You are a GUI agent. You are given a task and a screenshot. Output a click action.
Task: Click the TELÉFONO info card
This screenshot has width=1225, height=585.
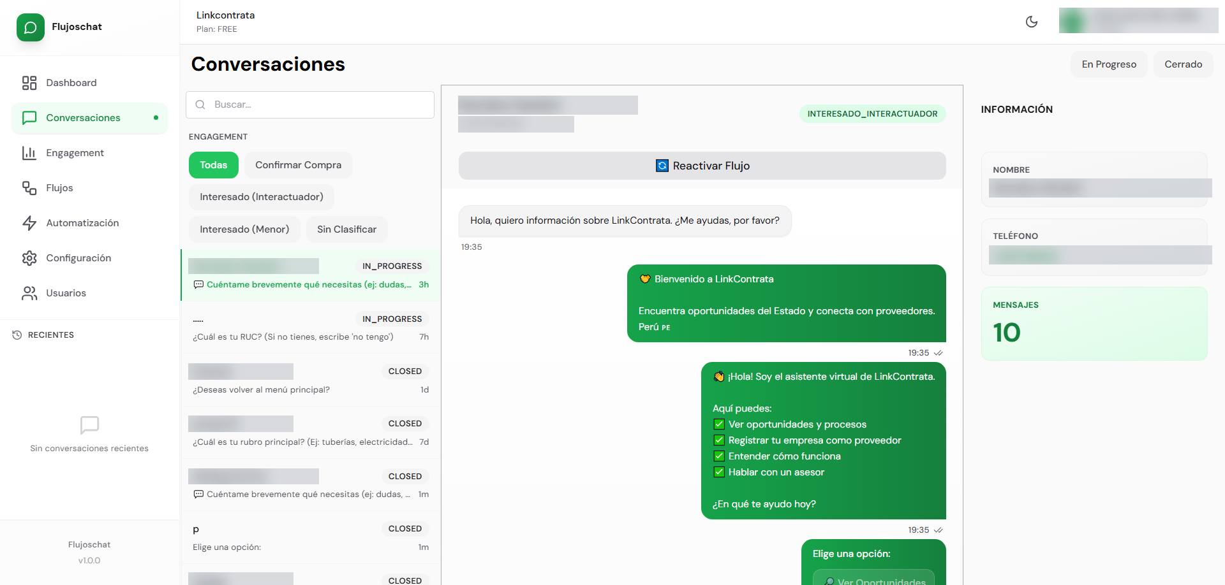(1094, 247)
